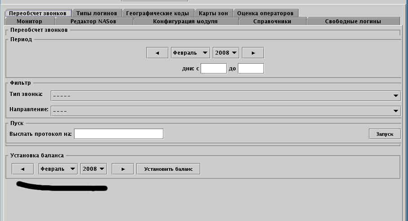Image resolution: width=408 pixels, height=221 pixels.
Task: Open the Монитор tab
Action: click(29, 21)
